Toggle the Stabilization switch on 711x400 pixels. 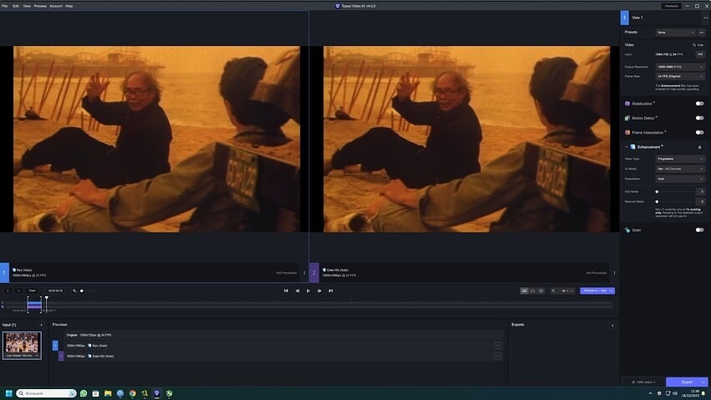pos(699,104)
